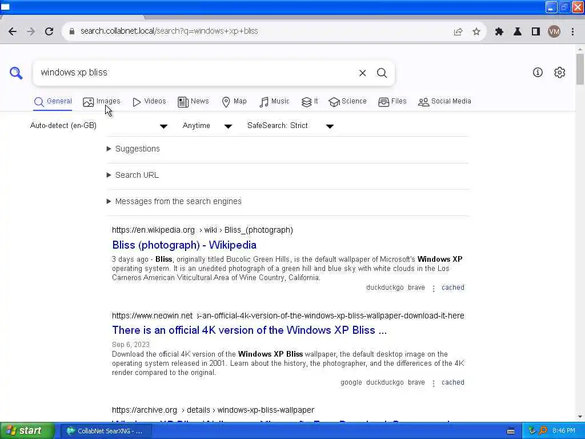Click the 8:46 PM taskbar clock

pos(564,431)
